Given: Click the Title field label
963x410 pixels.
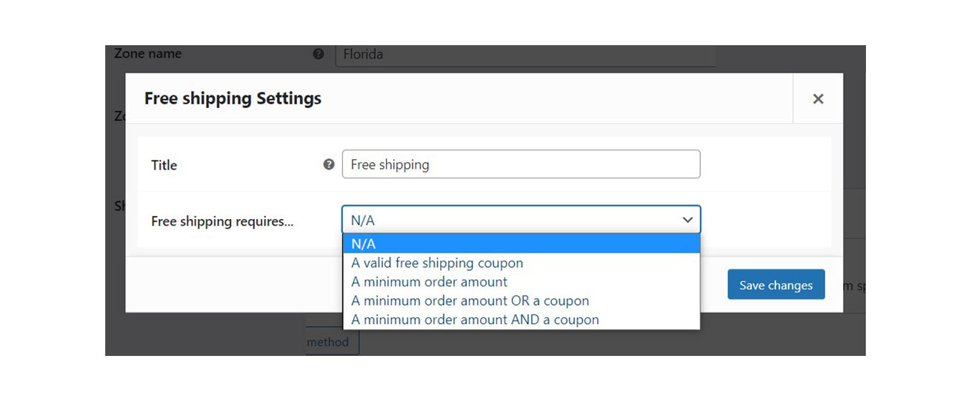Looking at the screenshot, I should [164, 165].
